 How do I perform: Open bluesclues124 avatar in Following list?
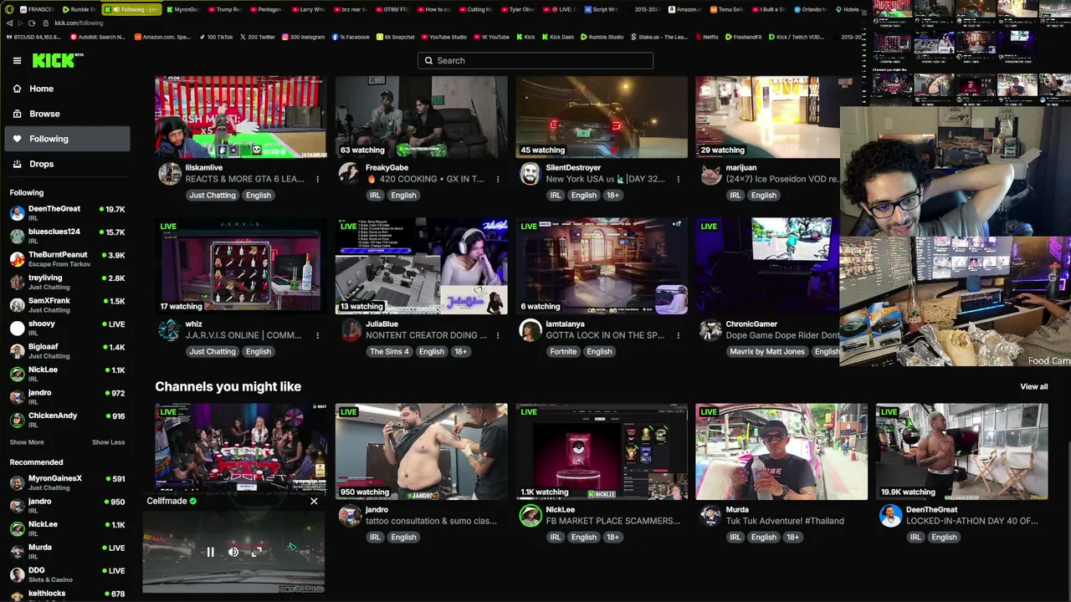[17, 236]
